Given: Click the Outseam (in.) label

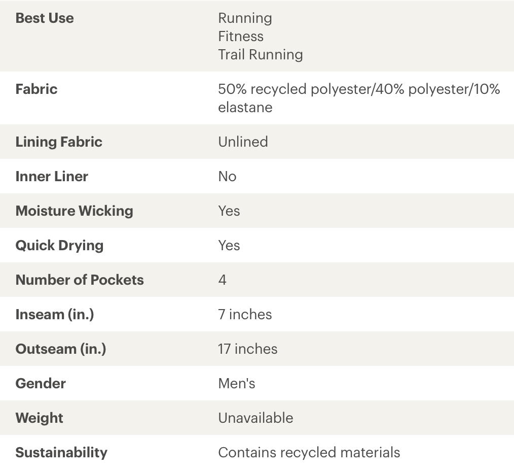Looking at the screenshot, I should click(x=61, y=349).
